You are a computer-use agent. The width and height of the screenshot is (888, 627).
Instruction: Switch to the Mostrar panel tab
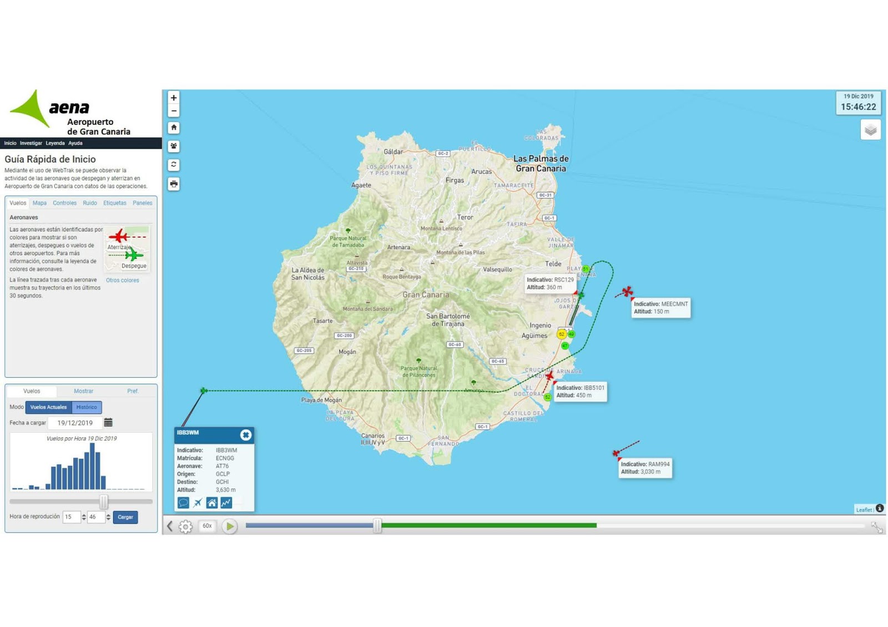(x=83, y=391)
